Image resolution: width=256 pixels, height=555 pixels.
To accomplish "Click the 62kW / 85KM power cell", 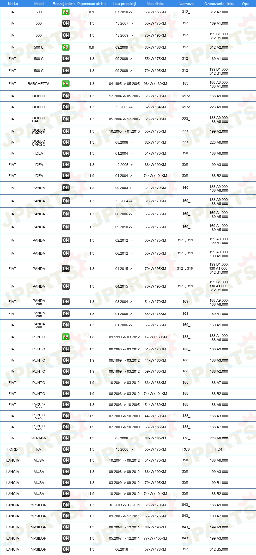I will 155,438.
